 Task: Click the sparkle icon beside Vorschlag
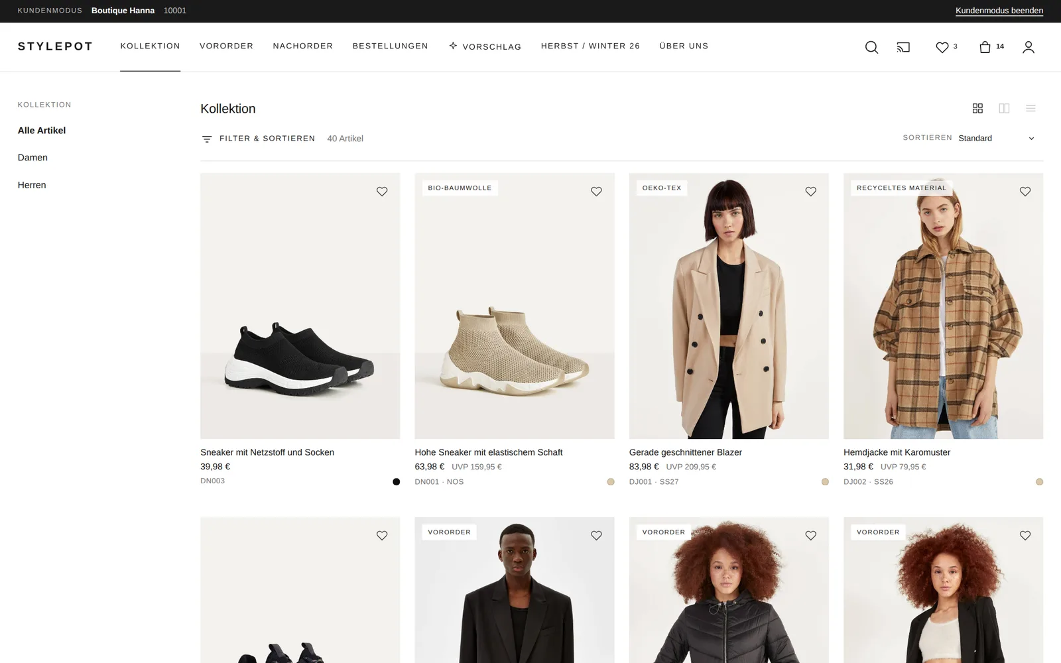pyautogui.click(x=453, y=46)
